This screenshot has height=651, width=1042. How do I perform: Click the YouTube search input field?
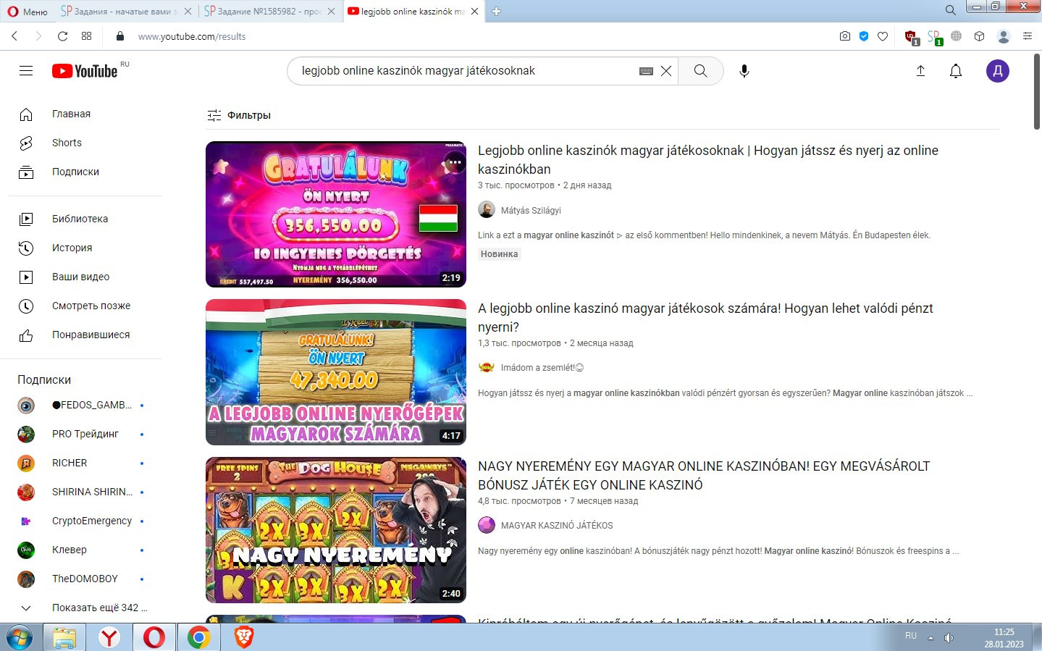tap(467, 71)
